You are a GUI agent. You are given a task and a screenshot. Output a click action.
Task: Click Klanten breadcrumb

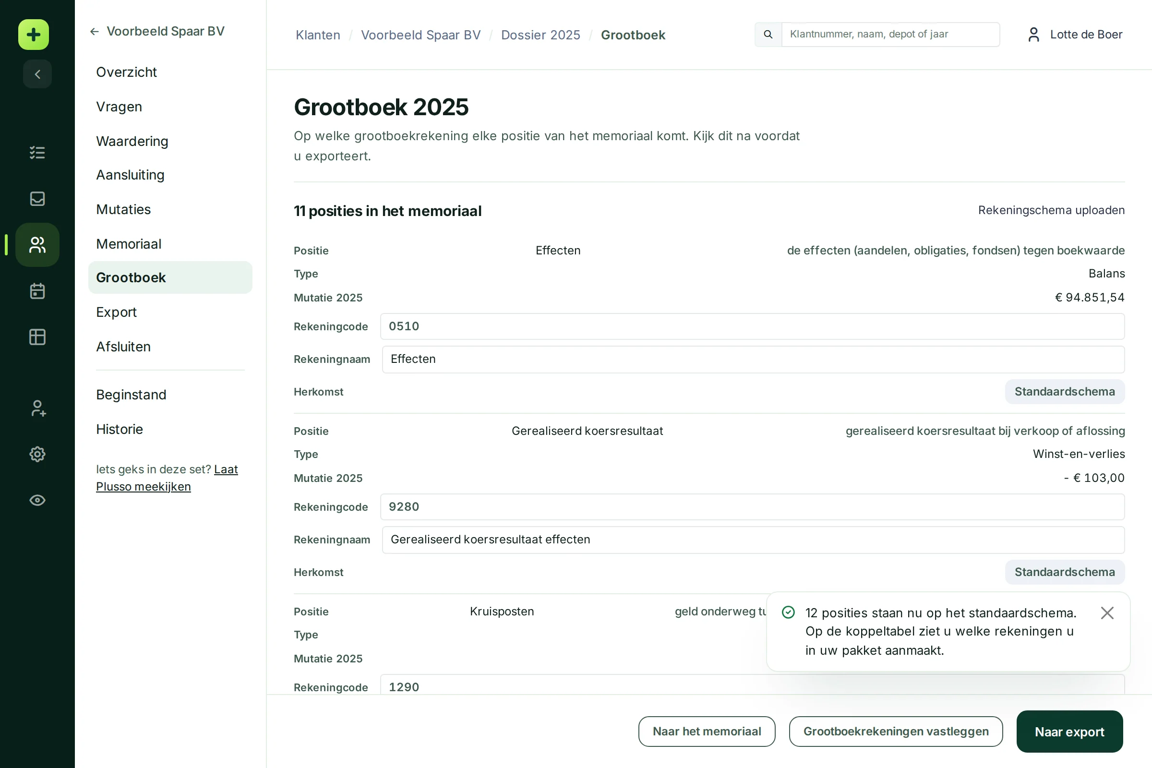(x=318, y=35)
